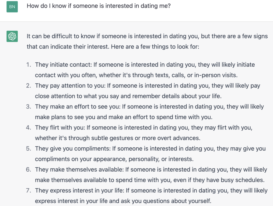The image size is (273, 206).
Task: Click 'They initiate contact' list item
Action: 145,70
